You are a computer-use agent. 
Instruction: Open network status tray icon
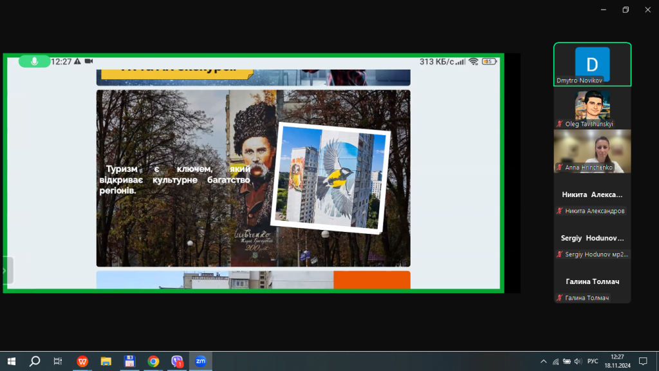tap(555, 361)
